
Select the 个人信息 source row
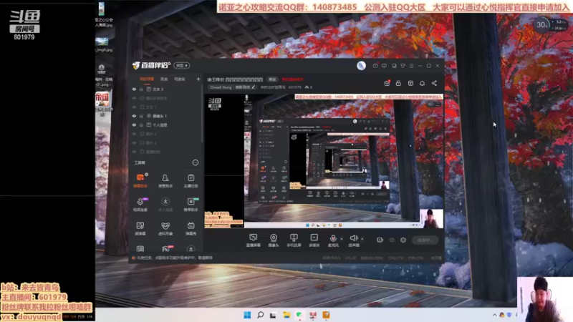click(x=166, y=125)
